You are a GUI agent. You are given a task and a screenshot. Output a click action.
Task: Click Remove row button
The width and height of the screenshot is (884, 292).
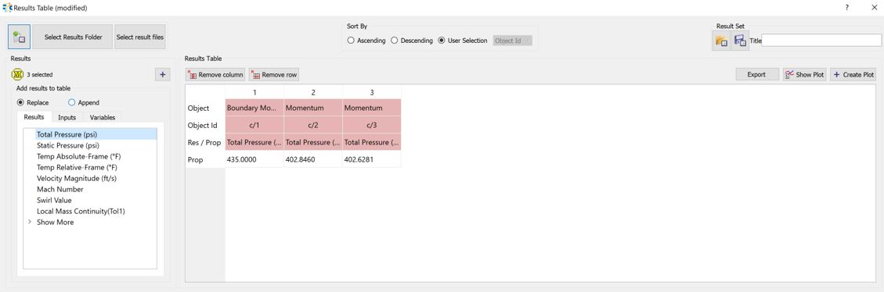[x=274, y=74]
